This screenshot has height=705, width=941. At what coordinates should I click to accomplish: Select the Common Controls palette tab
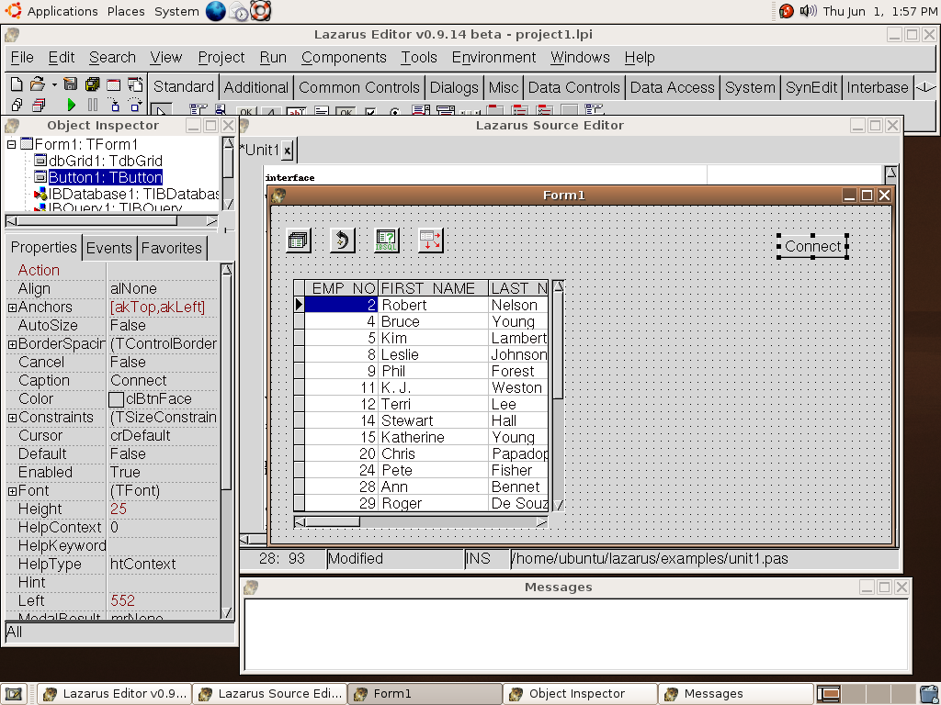(359, 87)
